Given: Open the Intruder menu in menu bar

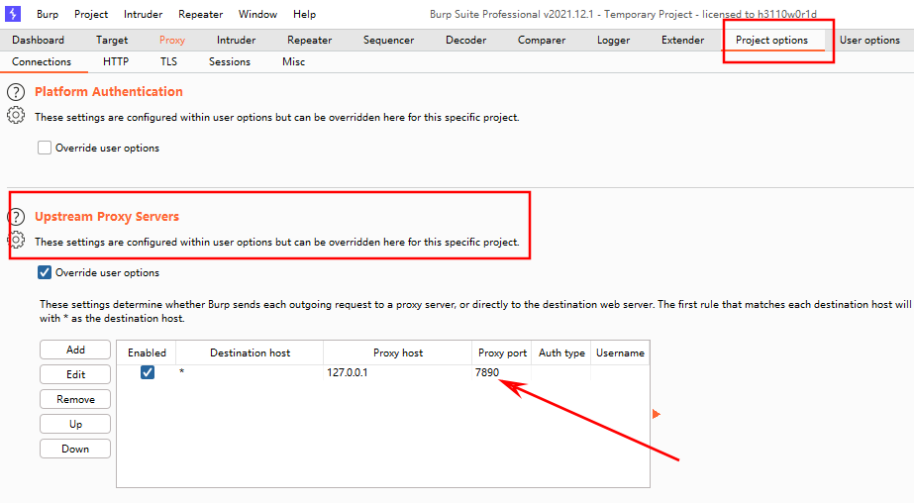Looking at the screenshot, I should (x=143, y=14).
